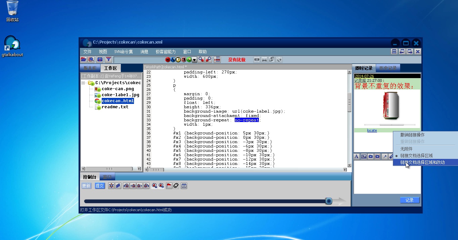
Task: Open the 文件 menu
Action: click(x=88, y=52)
